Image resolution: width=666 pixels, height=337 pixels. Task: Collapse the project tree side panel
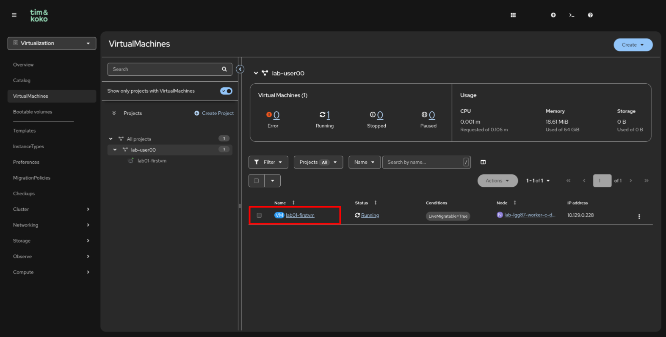coord(240,69)
